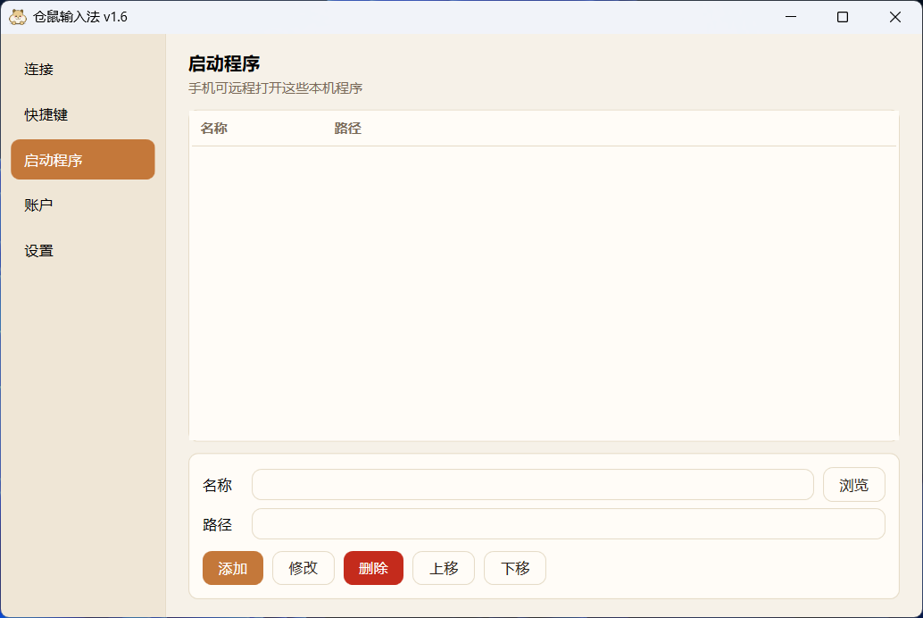The width and height of the screenshot is (923, 618).
Task: Click the 下移 button
Action: 514,568
